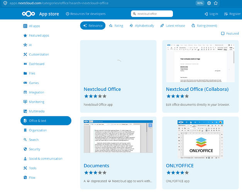This screenshot has width=242, height=193.
Task: Click the Files folder icon
Action: (x=25, y=73)
